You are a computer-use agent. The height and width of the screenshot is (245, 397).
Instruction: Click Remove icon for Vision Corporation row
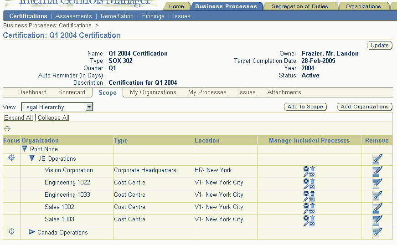click(377, 172)
